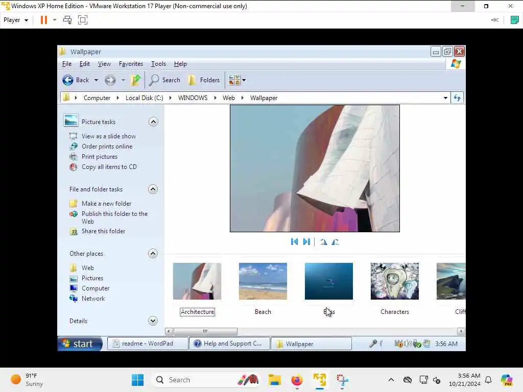
Task: Show the previous image in filmstrip
Action: pyautogui.click(x=294, y=241)
